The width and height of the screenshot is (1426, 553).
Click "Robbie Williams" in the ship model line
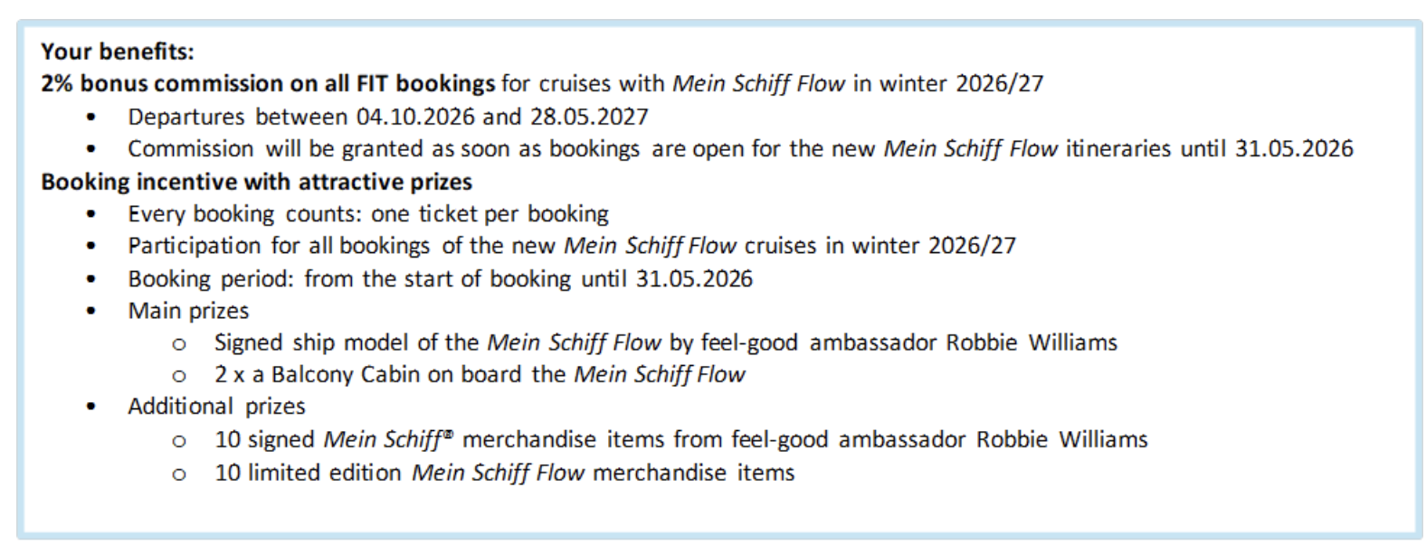(x=1031, y=343)
